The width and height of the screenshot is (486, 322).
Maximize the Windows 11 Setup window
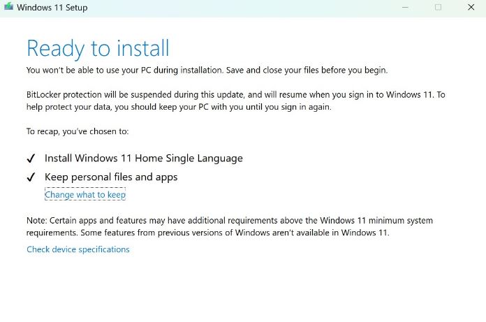point(438,8)
